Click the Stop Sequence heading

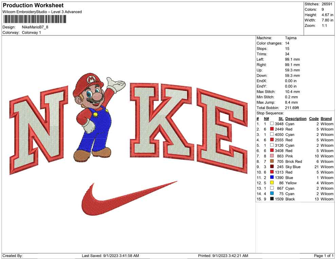coord(270,113)
